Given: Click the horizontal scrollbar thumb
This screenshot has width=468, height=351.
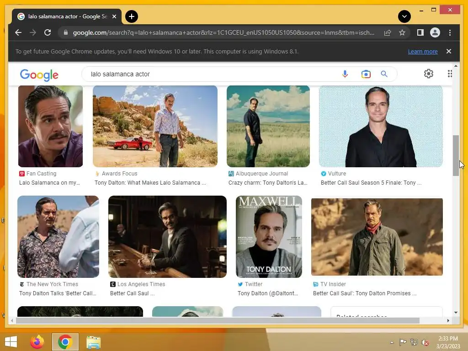Looking at the screenshot, I should 218,320.
